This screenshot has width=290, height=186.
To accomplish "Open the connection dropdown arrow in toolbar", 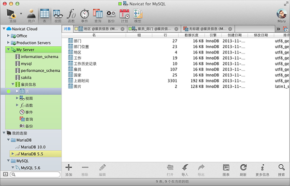I will (x=21, y=13).
